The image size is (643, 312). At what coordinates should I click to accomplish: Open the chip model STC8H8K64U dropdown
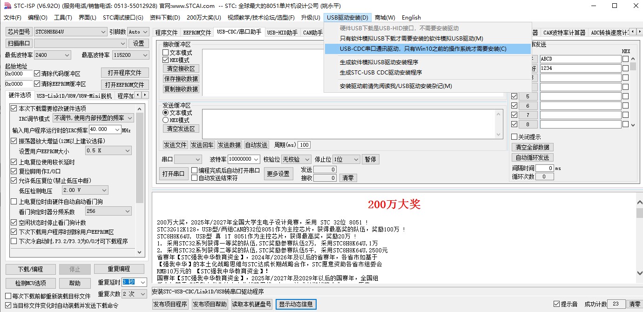[x=70, y=32]
